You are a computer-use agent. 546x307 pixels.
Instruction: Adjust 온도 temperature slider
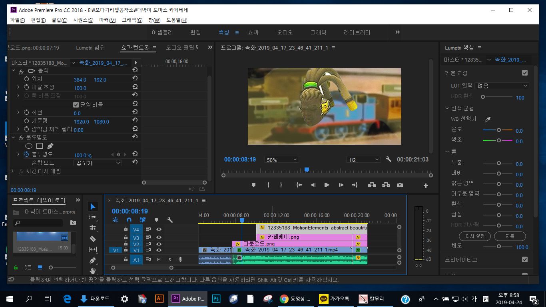point(498,130)
